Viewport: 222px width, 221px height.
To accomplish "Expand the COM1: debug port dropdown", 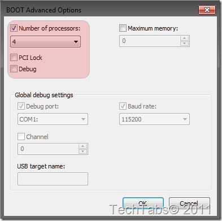I will click(53, 119).
